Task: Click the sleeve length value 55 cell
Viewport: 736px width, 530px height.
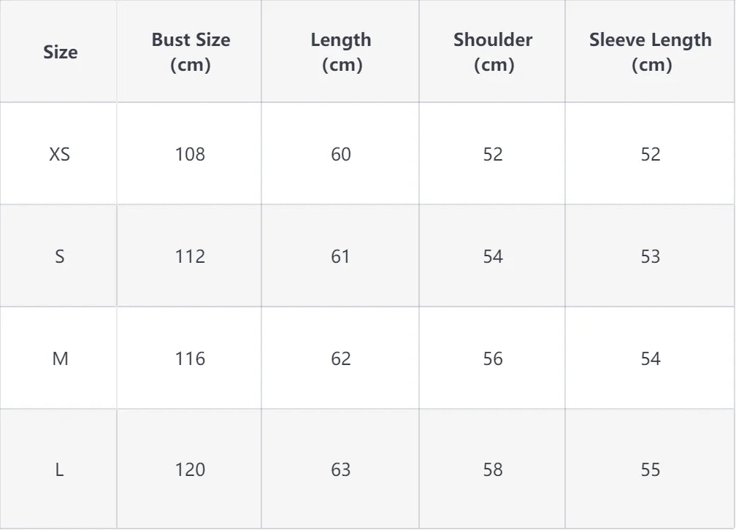Action: point(651,469)
